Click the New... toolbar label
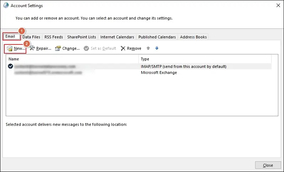The width and height of the screenshot is (284, 172). pyautogui.click(x=19, y=48)
